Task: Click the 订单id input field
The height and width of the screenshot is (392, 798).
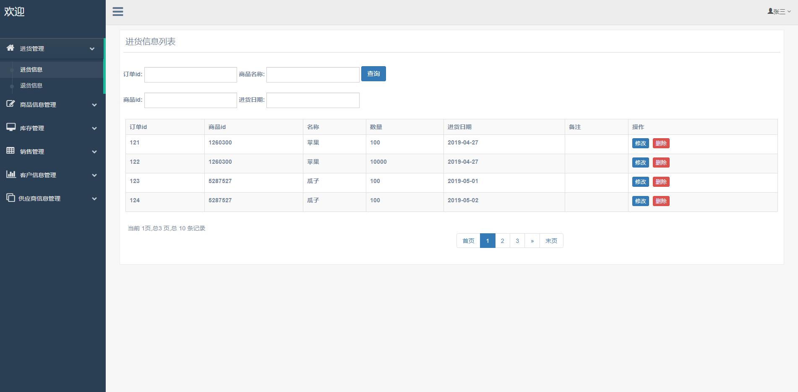Action: tap(190, 75)
